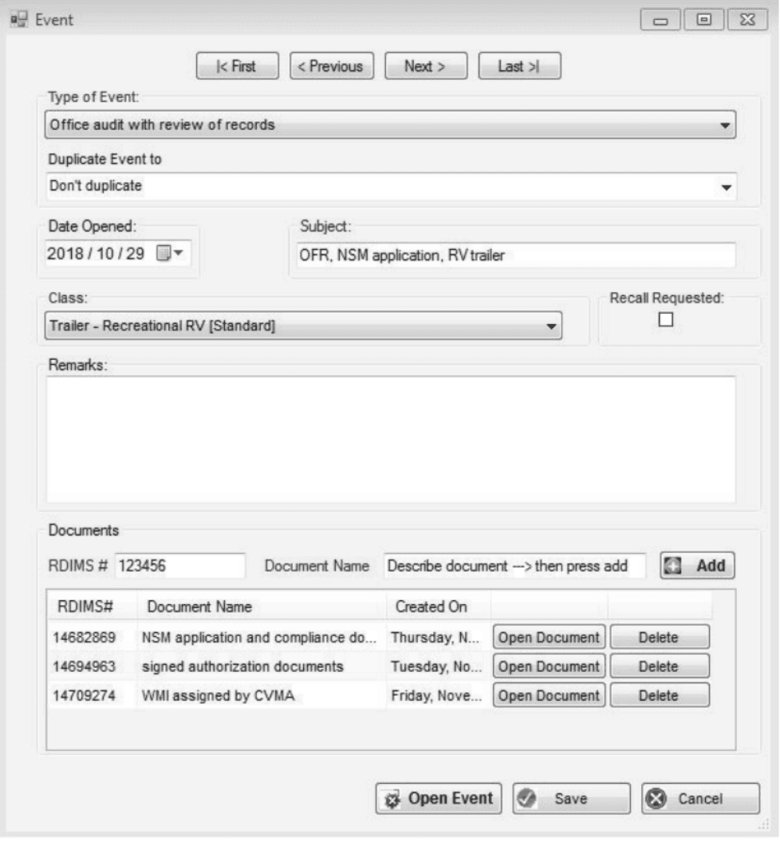Click the RDIMS # input field

pyautogui.click(x=179, y=565)
